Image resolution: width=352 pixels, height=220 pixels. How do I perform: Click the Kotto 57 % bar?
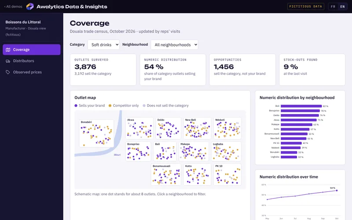[295, 129]
